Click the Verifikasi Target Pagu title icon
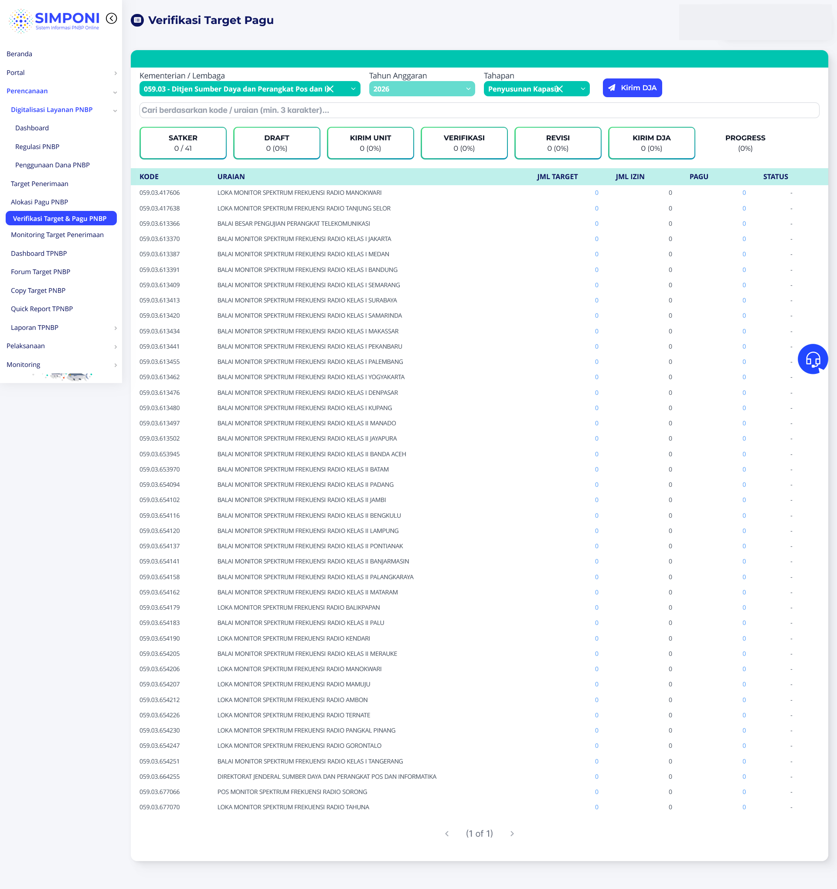The width and height of the screenshot is (837, 889). 137,20
